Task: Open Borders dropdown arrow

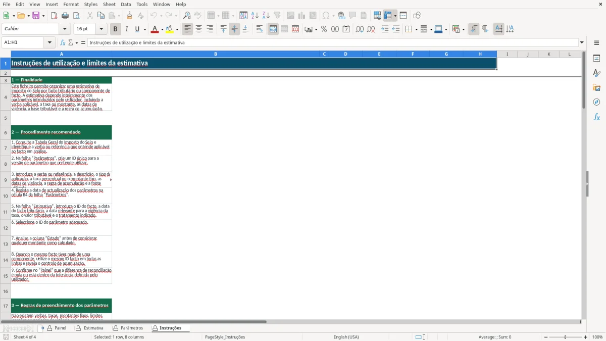Action: coord(416,29)
